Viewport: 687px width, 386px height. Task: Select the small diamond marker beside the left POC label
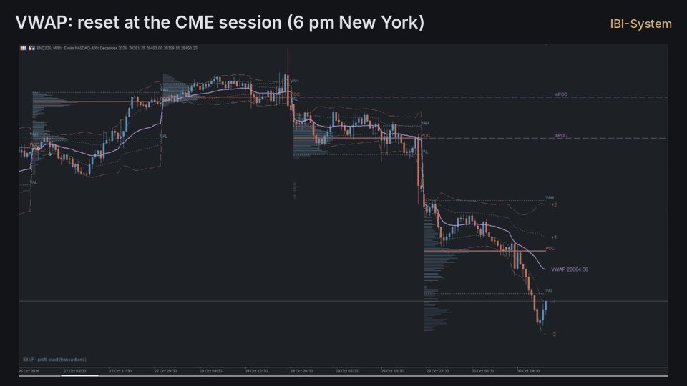pos(39,149)
